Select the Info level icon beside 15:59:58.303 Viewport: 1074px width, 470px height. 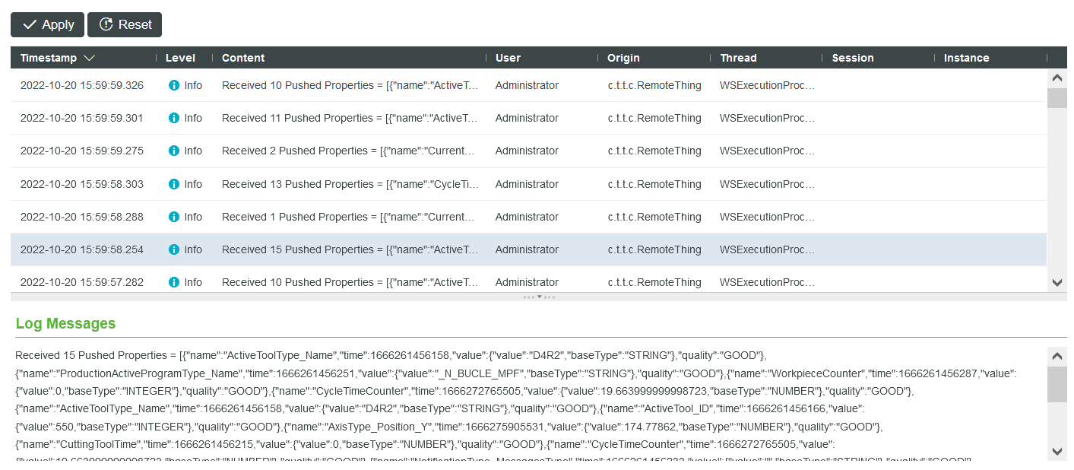(176, 184)
